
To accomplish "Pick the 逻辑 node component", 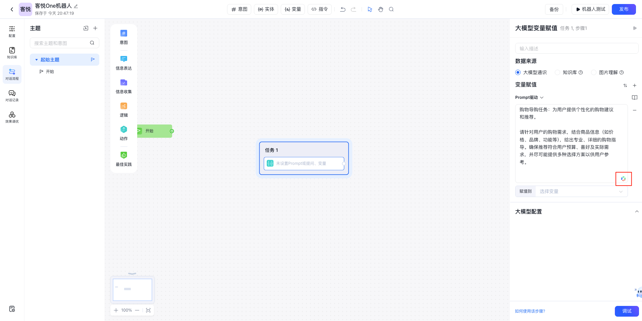I will [x=124, y=110].
